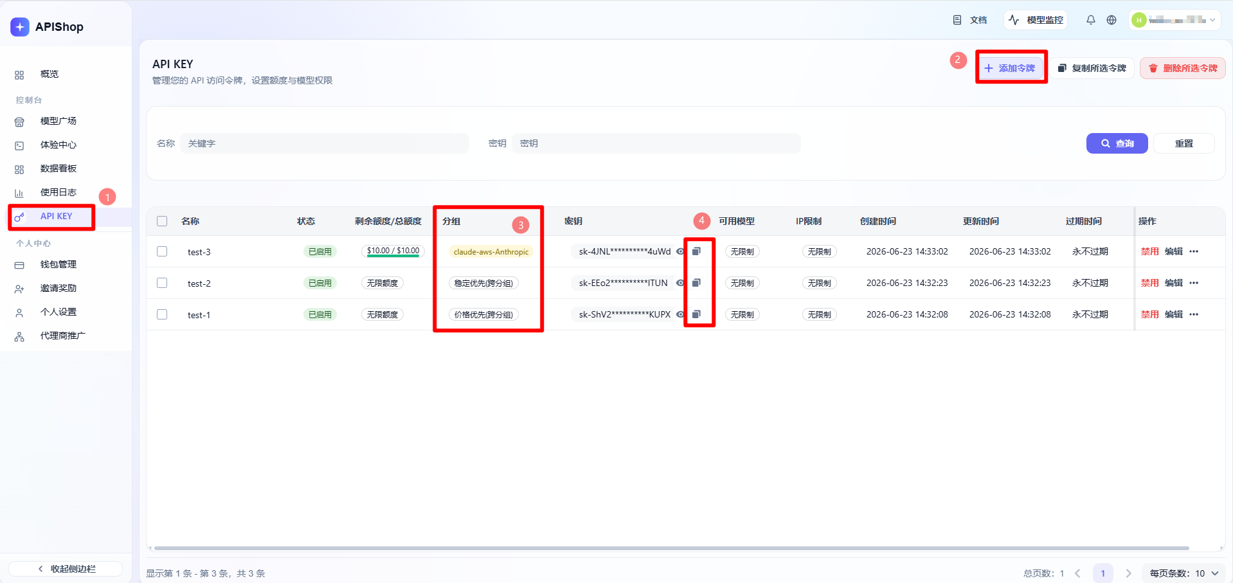1233x583 pixels.
Task: Copy the test-3 key with copy icon
Action: click(x=696, y=251)
